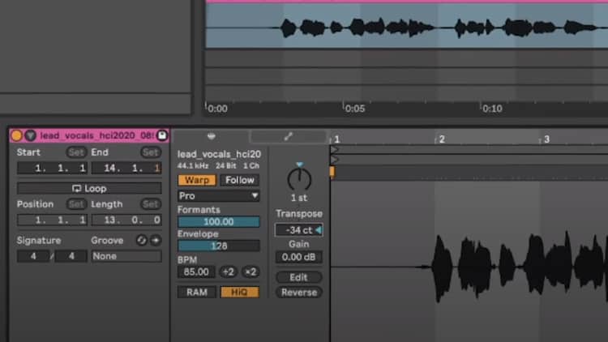Select the orange warp marker at bar 1

[332, 172]
